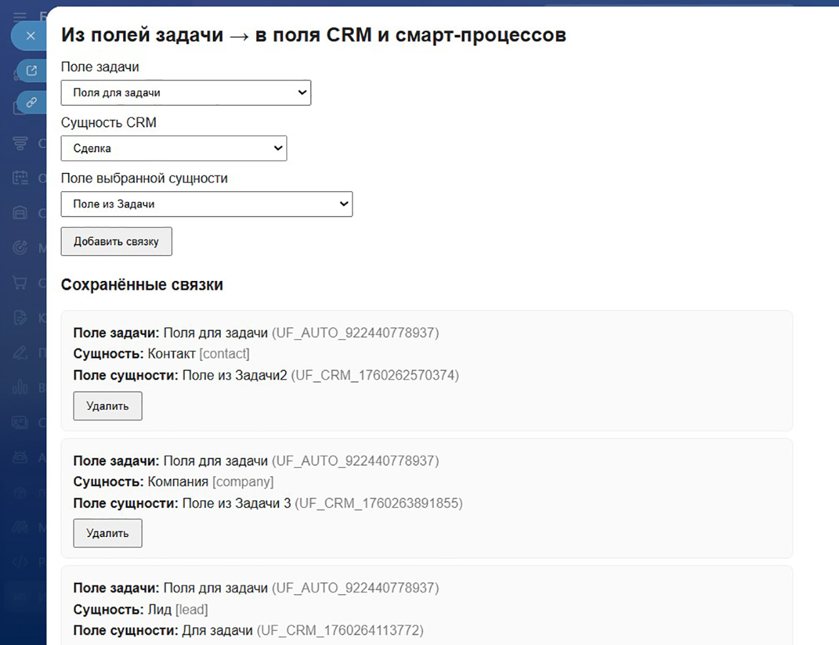Open the code brackets developer sidebar icon
This screenshot has width=839, height=645.
click(x=20, y=561)
